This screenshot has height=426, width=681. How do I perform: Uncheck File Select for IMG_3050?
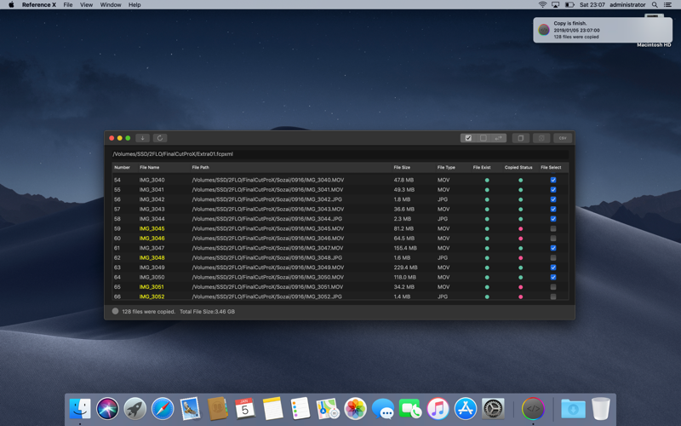(552, 277)
